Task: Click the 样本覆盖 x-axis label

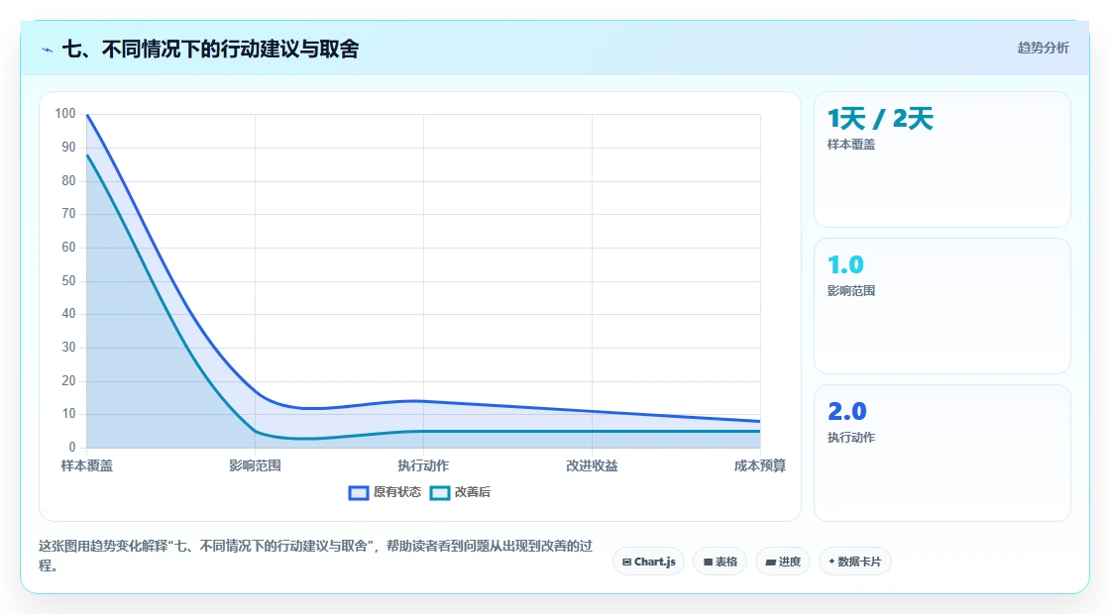Action: point(87,465)
